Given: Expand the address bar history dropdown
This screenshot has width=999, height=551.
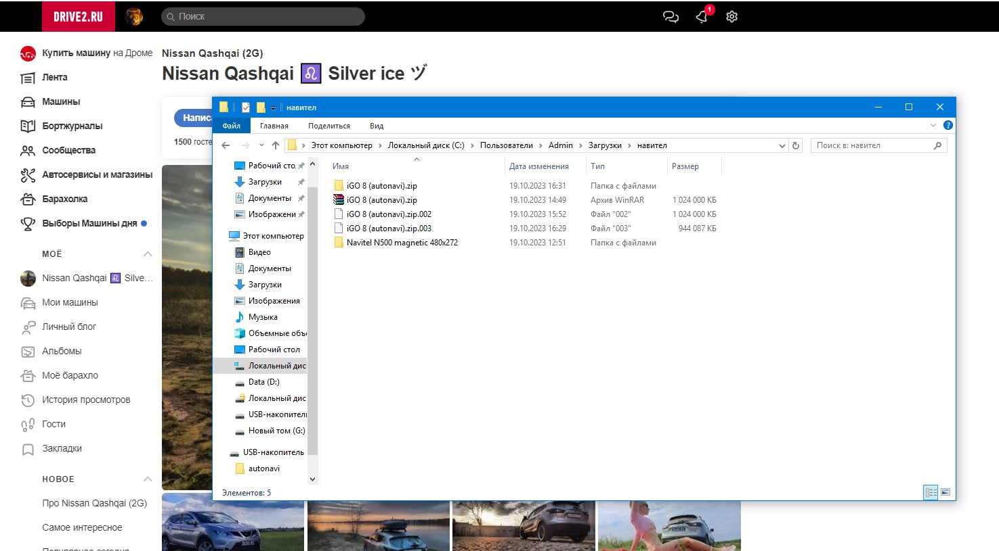Looking at the screenshot, I should coord(782,145).
